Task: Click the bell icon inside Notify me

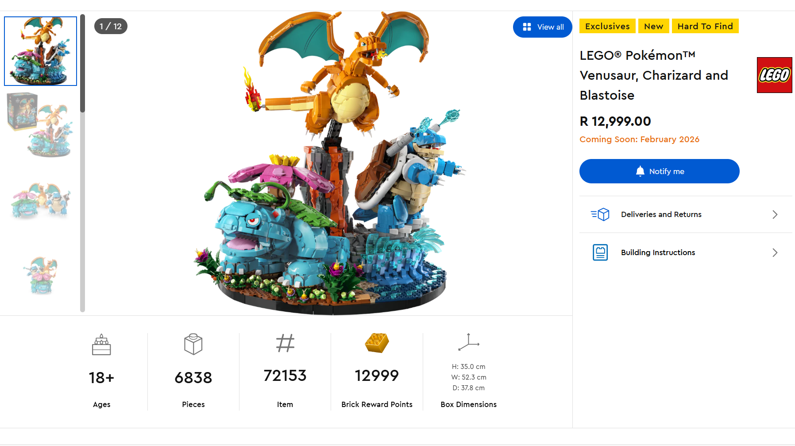Action: coord(640,171)
